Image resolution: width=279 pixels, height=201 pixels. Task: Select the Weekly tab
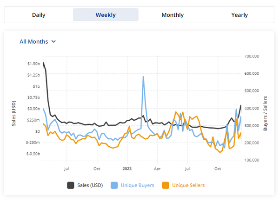[x=106, y=15]
